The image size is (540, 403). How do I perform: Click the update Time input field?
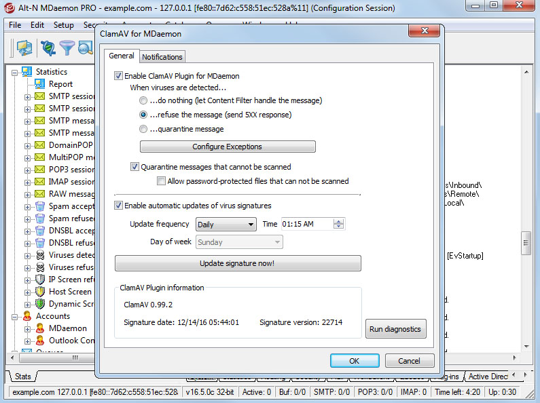point(307,224)
